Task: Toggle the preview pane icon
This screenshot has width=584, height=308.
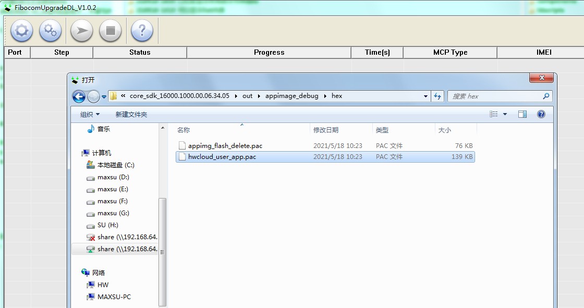Action: (522, 114)
